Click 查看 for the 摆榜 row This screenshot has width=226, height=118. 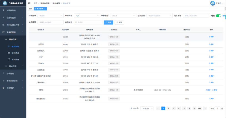click(214, 90)
